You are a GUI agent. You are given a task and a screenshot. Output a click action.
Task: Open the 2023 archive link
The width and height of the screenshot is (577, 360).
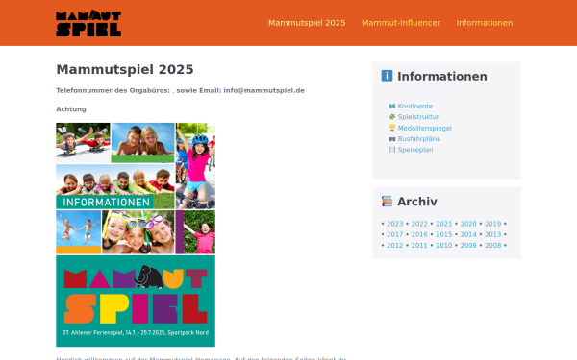395,224
